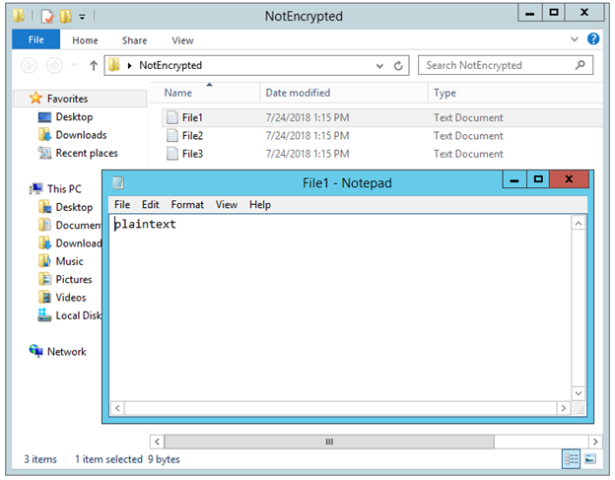Open recent locations dropdown arrow
The width and height of the screenshot is (615, 480).
click(x=75, y=65)
